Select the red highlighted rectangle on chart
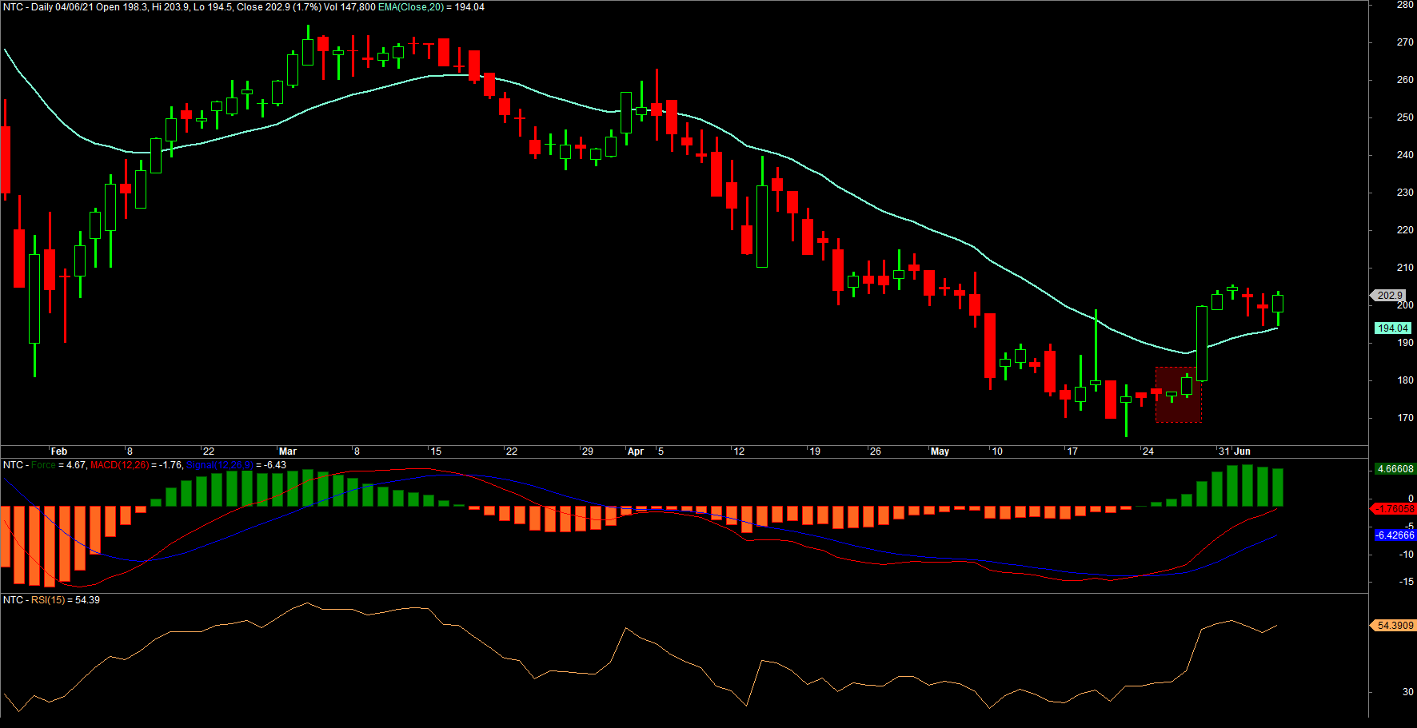Image resolution: width=1417 pixels, height=728 pixels. pos(1178,395)
